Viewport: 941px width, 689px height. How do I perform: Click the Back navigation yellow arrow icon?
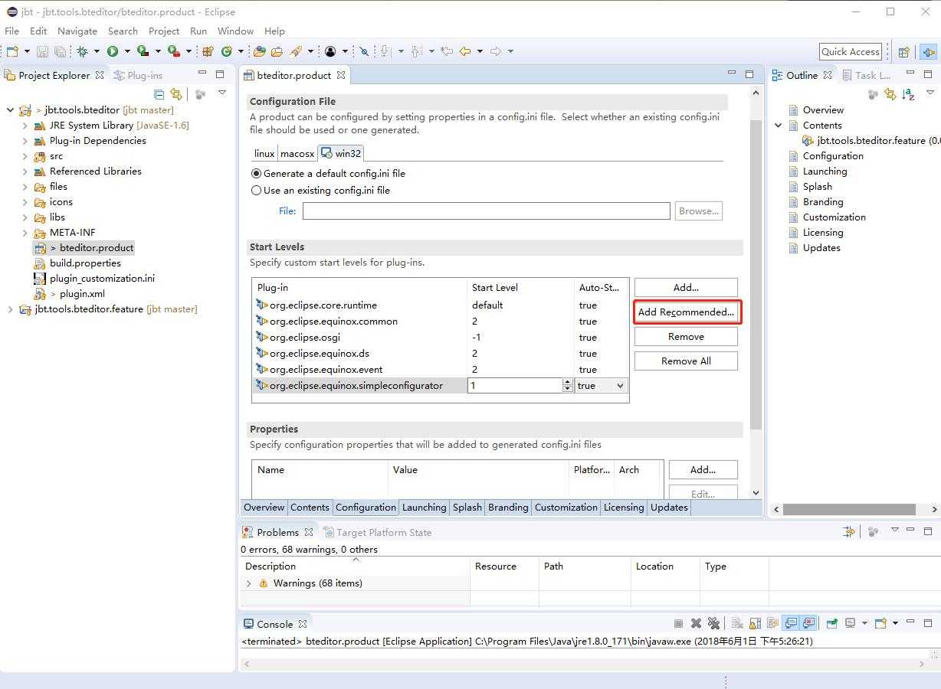pos(464,51)
